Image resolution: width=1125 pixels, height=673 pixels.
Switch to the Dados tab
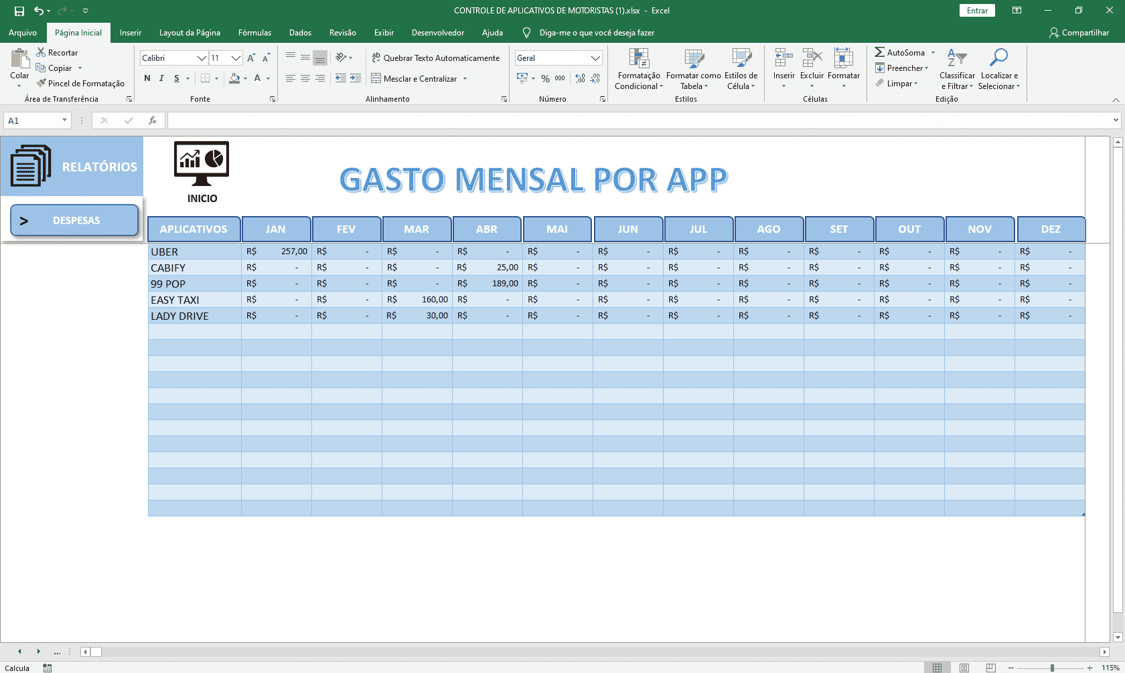click(300, 32)
